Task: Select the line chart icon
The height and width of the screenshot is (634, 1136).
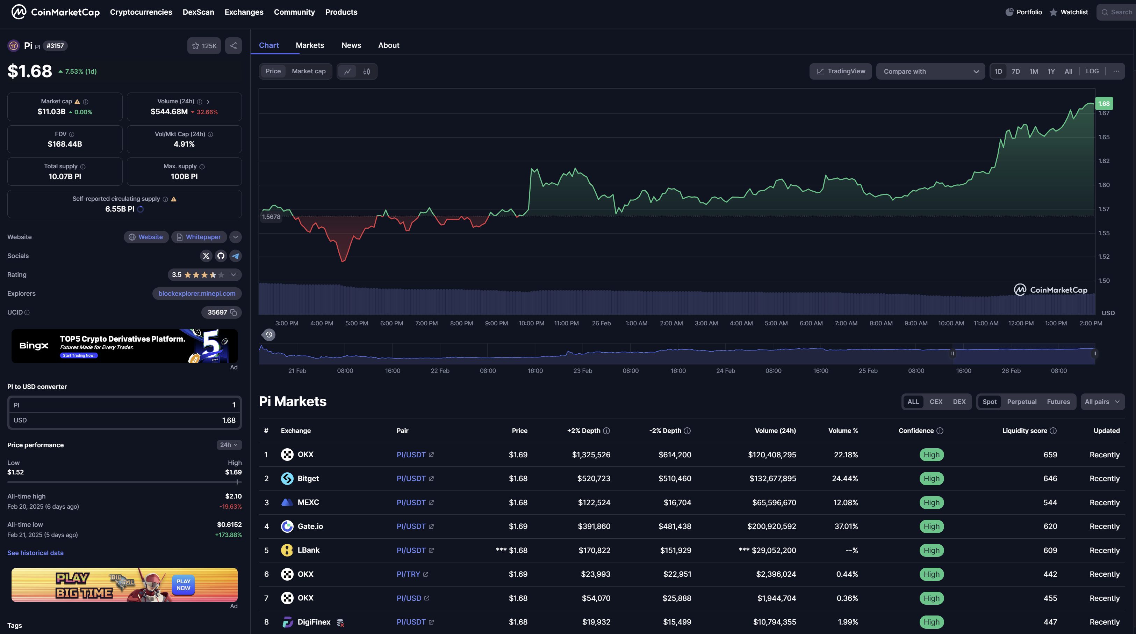Action: (347, 71)
